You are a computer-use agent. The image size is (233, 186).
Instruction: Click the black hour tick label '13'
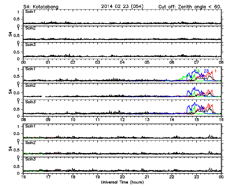pyautogui.click(x=147, y=120)
